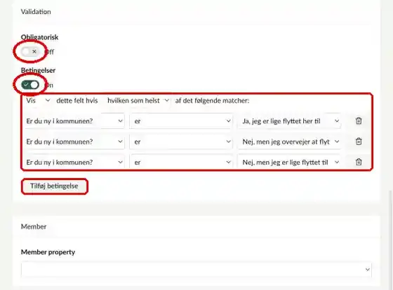Click the Validation section header
This screenshot has width=393, height=290.
point(36,12)
